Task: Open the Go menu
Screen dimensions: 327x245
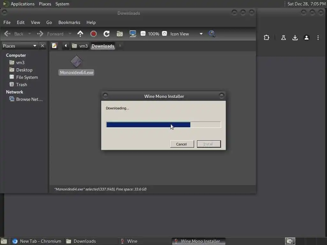Action: (49, 22)
